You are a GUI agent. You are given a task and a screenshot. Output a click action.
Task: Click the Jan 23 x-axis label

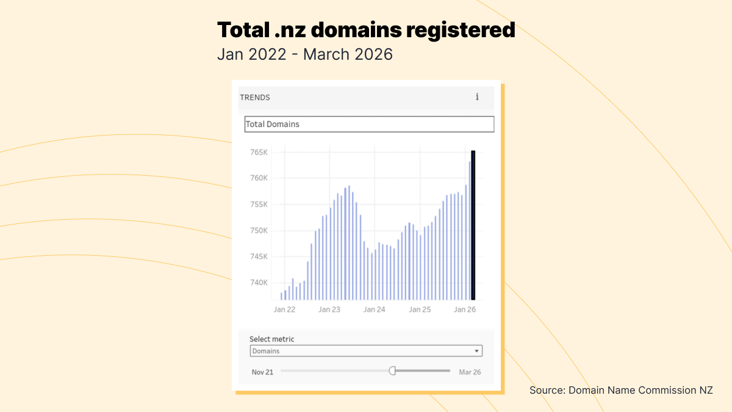329,309
